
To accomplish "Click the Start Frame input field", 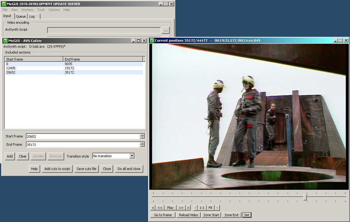I will (x=83, y=137).
